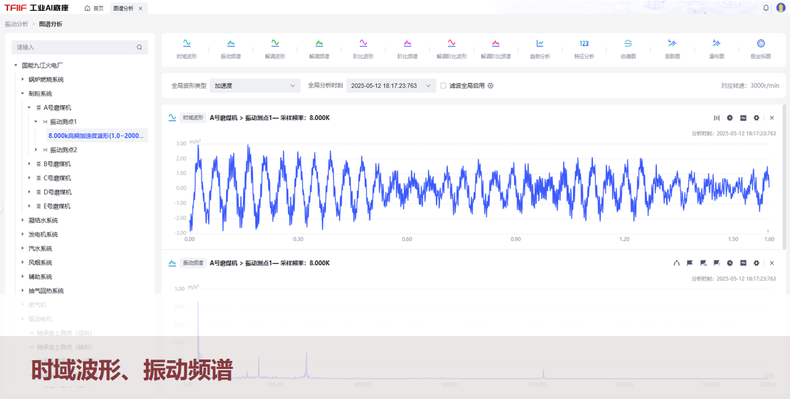
Task: Open the 阶比波形 order waveform tool
Action: pos(364,49)
